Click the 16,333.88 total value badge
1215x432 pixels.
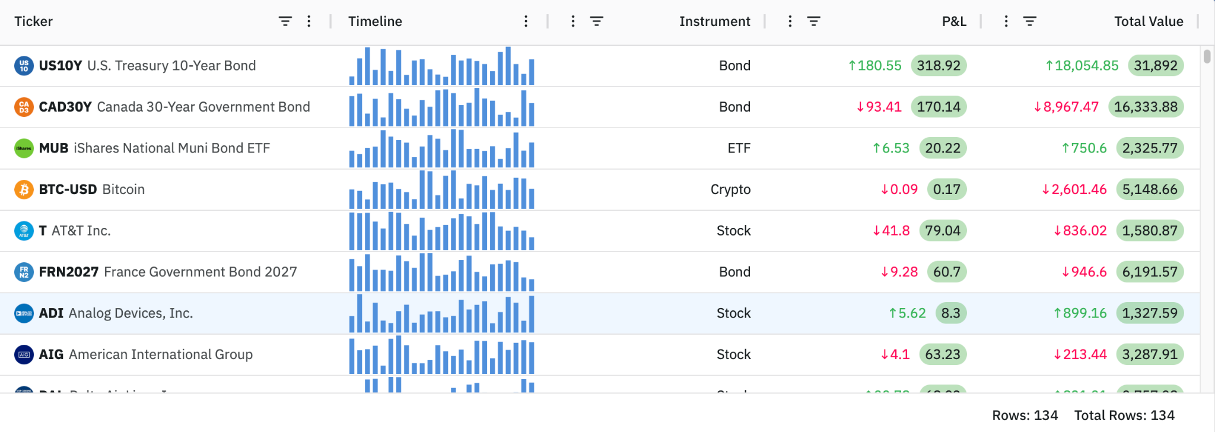click(x=1146, y=107)
